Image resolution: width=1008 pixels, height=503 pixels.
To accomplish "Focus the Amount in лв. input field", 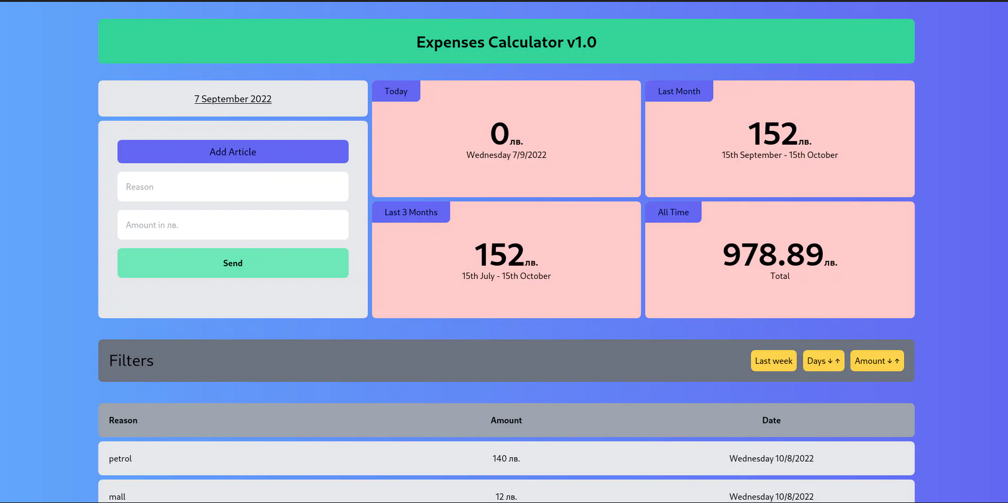I will (232, 225).
